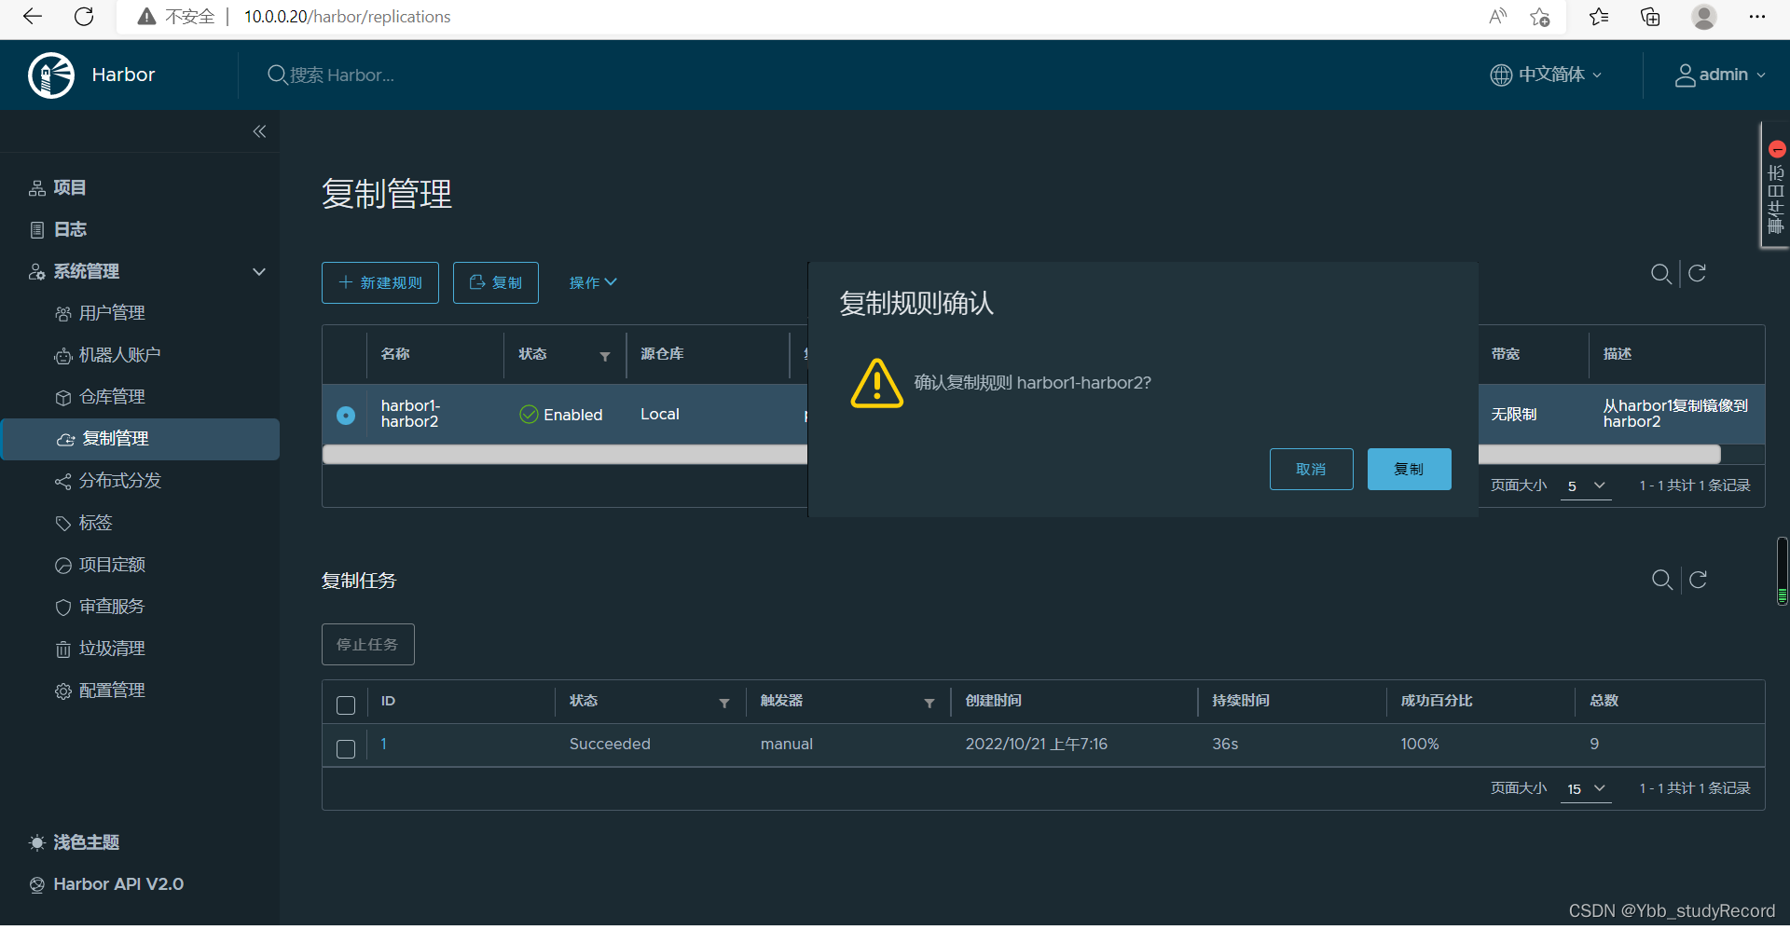Click the page vertical scrollbar thumb
The width and height of the screenshot is (1790, 930).
pos(1782,571)
